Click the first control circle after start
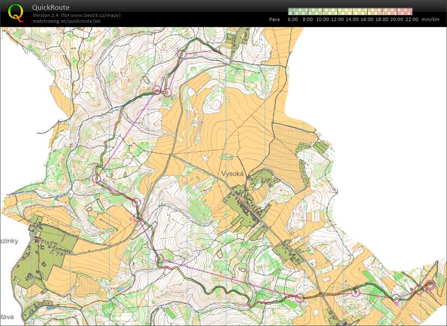Image resolution: width=447 pixels, height=326 pixels. click(182, 54)
